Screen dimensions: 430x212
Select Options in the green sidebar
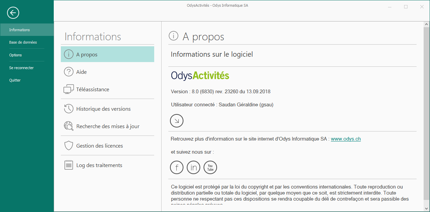(27, 55)
